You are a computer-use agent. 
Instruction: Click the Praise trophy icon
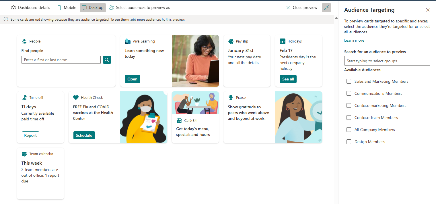[231, 98]
